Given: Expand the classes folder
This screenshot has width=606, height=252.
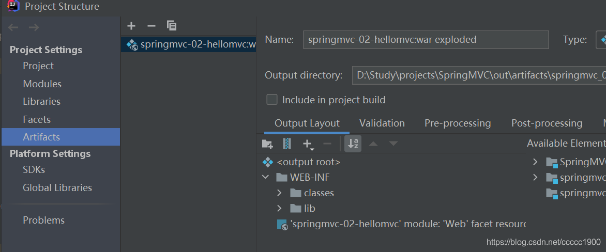Looking at the screenshot, I should coord(280,193).
